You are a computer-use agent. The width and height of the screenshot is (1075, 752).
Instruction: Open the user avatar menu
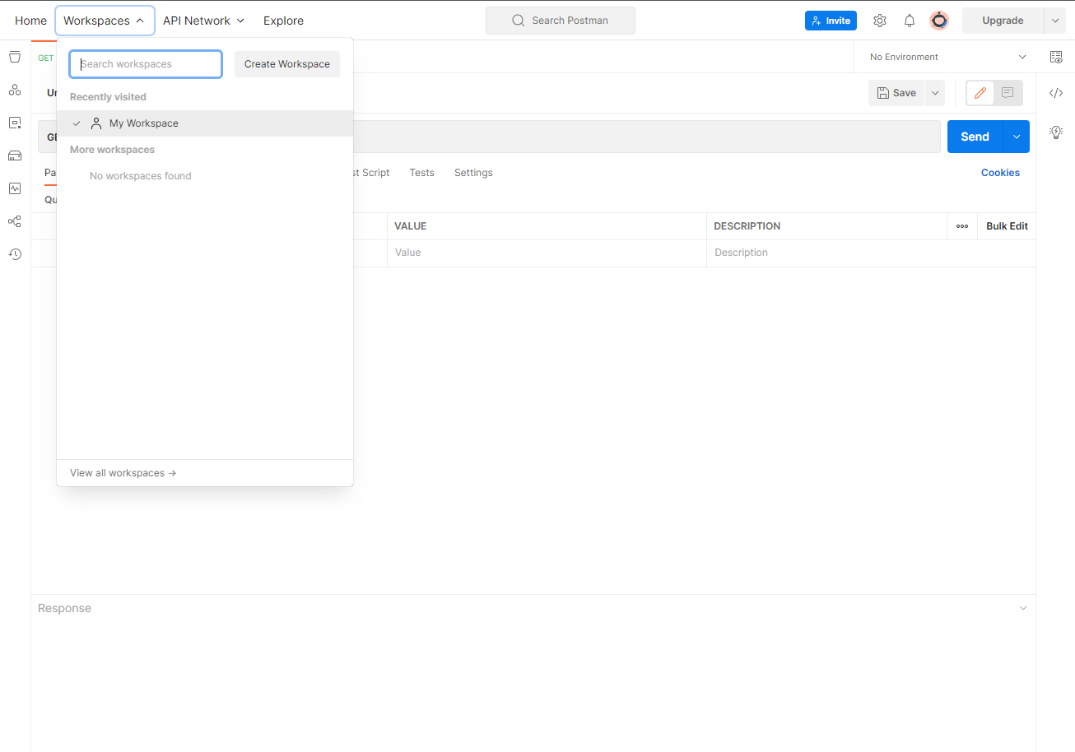(x=939, y=21)
